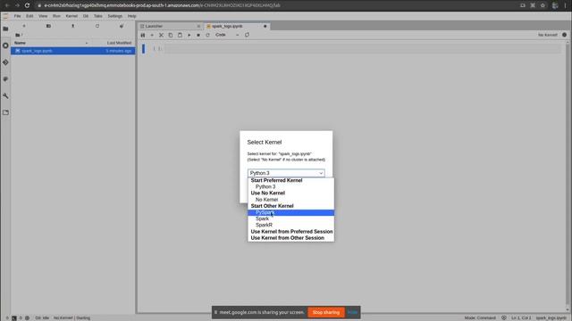Open the View menu

43,16
